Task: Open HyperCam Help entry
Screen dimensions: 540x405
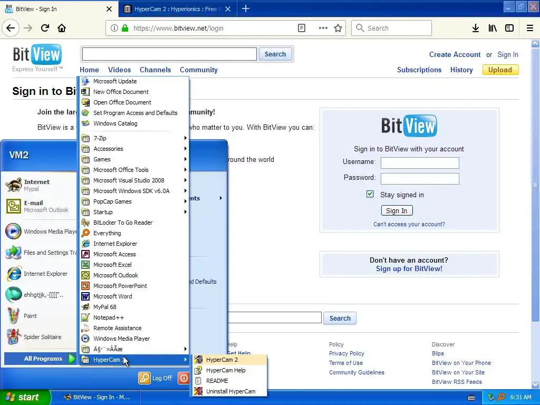Action: coord(229,370)
